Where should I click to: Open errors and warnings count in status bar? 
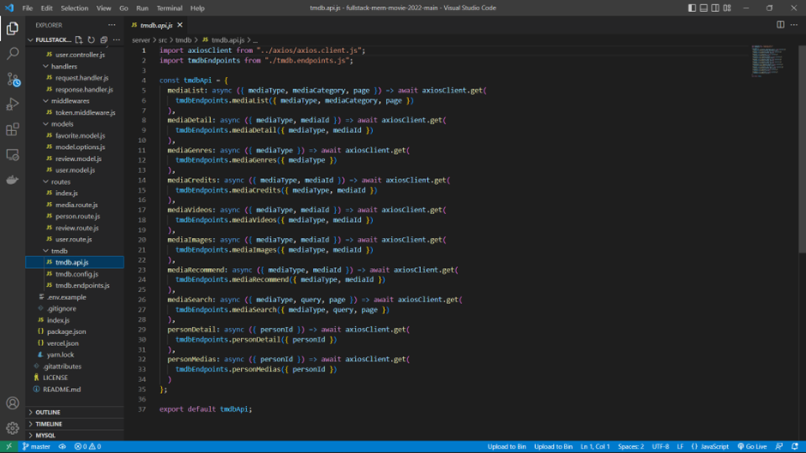tap(87, 446)
